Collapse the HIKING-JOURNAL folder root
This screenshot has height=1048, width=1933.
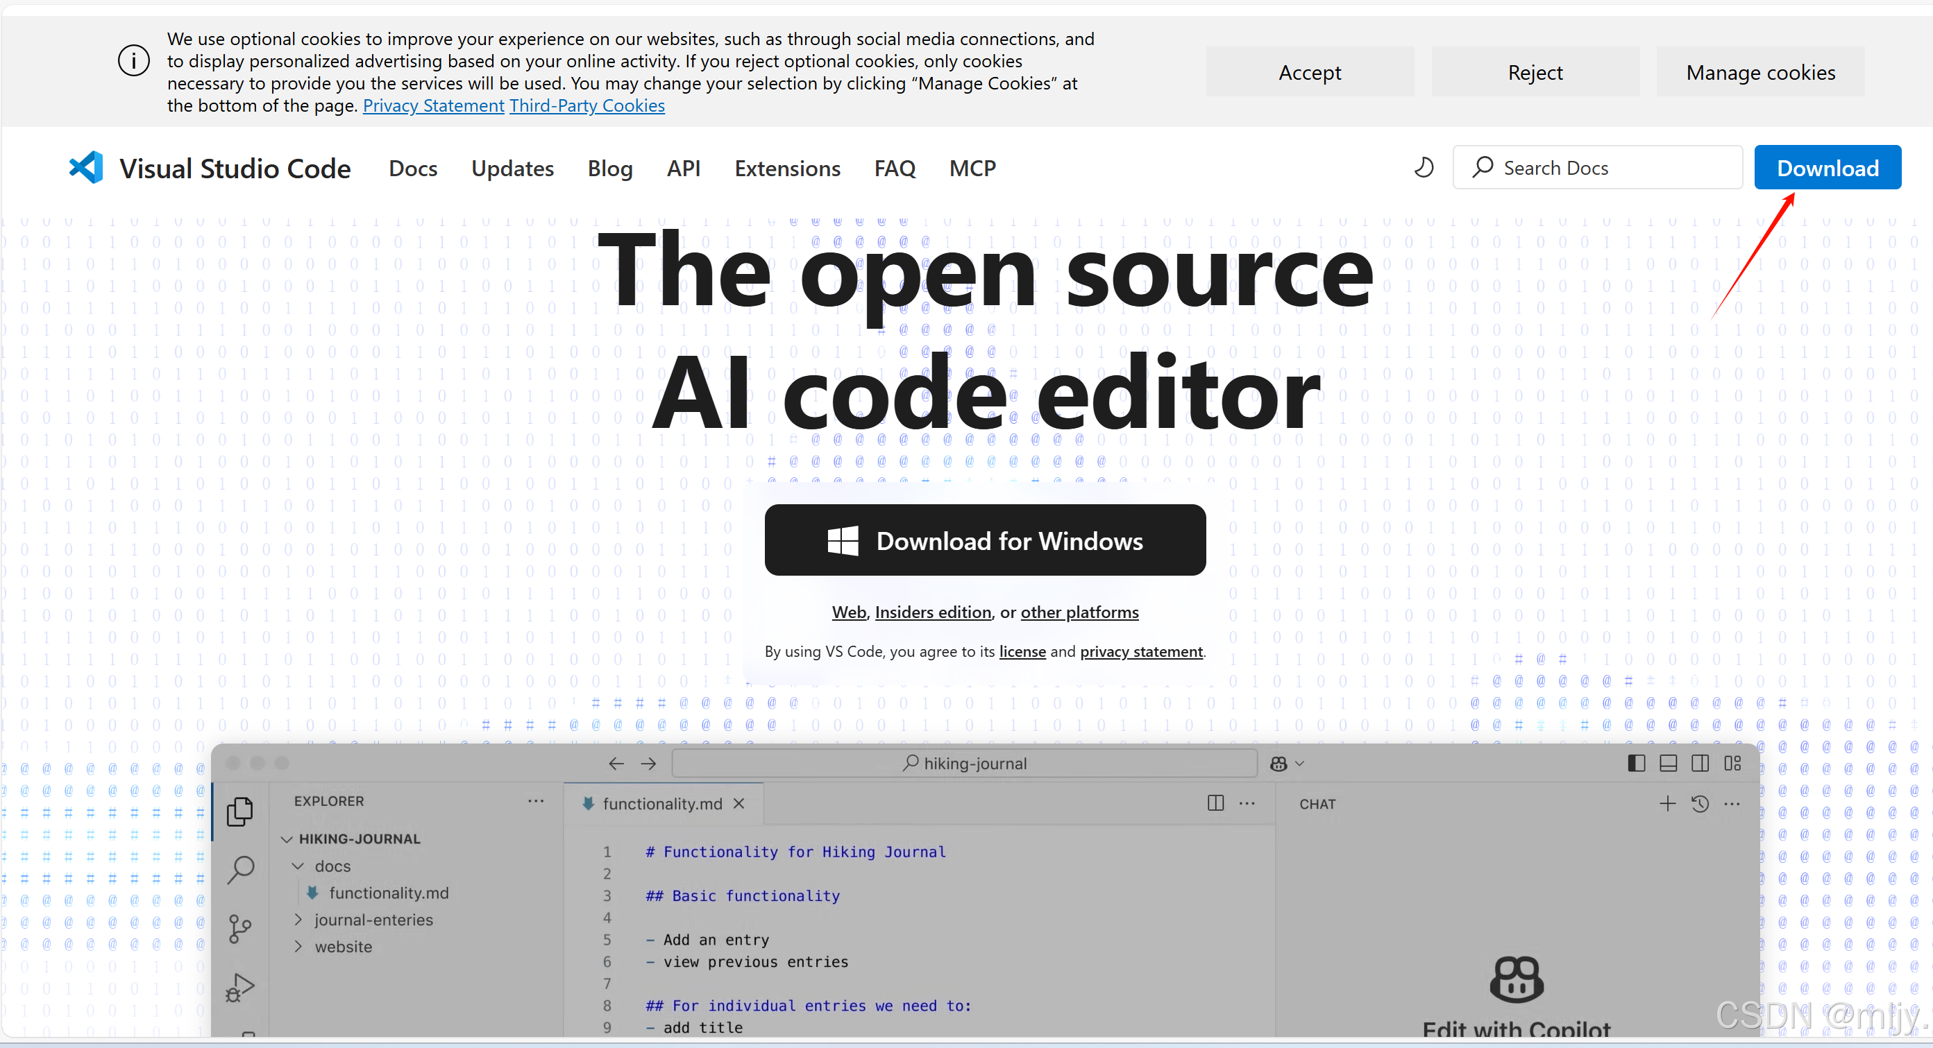pyautogui.click(x=287, y=839)
